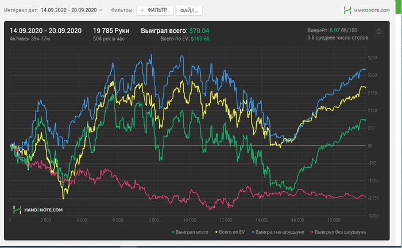
Task: Click the 14.09.2020 - 20.09.2020 chart header title
Action: coord(45,31)
